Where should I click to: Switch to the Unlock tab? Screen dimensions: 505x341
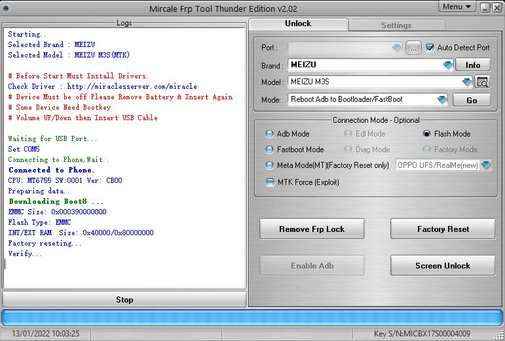tap(298, 24)
